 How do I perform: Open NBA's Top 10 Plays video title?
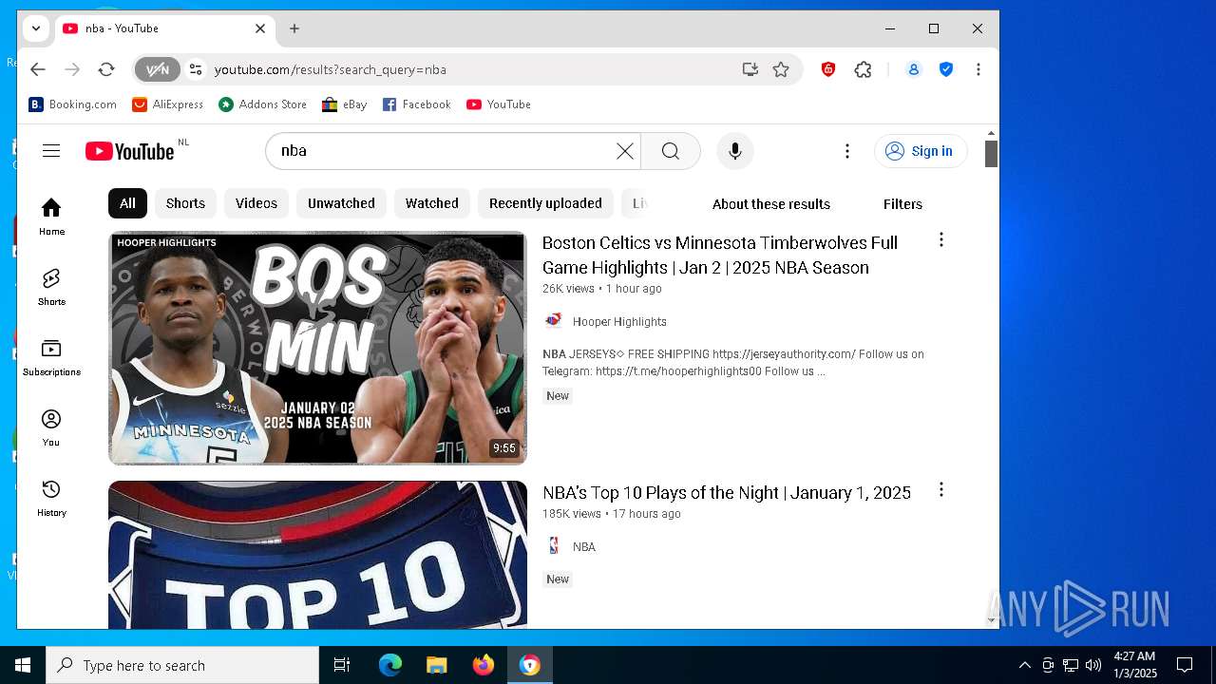click(x=727, y=492)
